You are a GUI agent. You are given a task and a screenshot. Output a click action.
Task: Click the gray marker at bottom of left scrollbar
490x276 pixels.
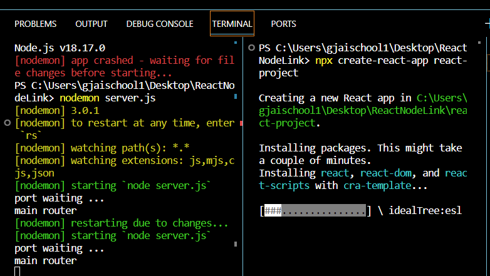(236, 244)
